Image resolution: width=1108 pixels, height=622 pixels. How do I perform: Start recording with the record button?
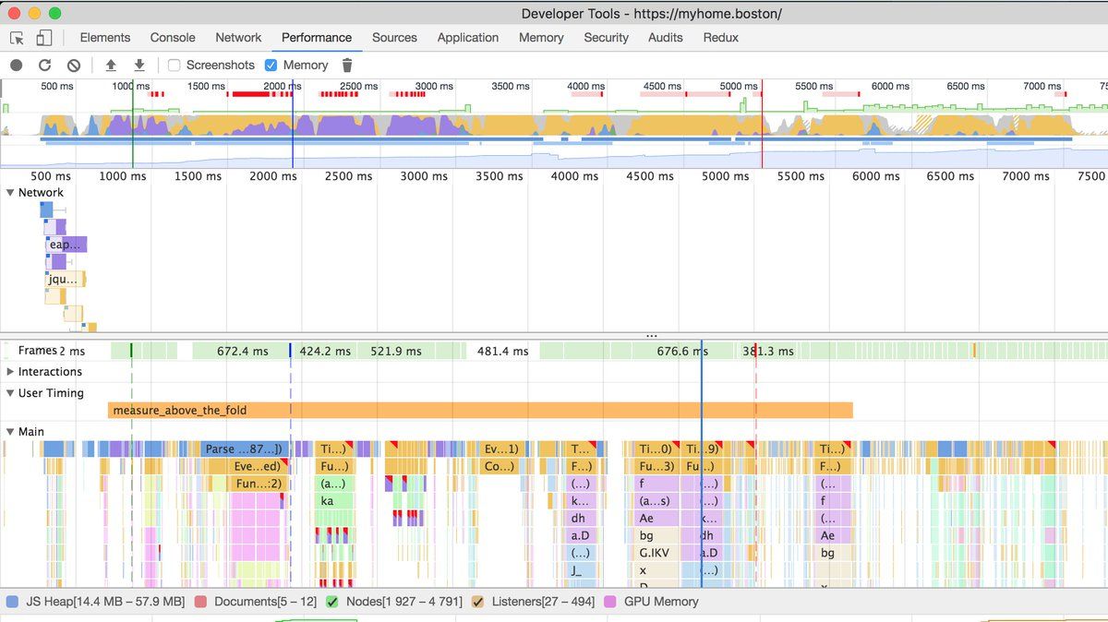click(x=17, y=66)
